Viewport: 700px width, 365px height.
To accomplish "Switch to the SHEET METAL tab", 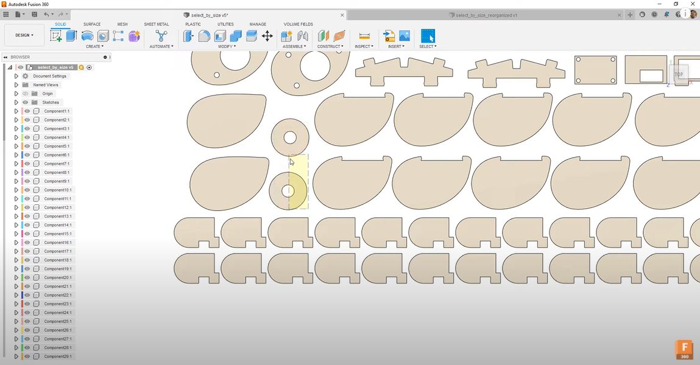I will point(156,24).
